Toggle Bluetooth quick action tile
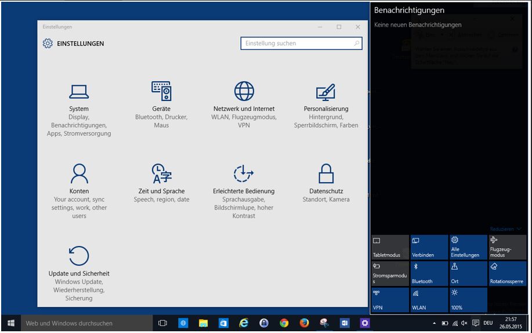Image resolution: width=532 pixels, height=333 pixels. 429,273
